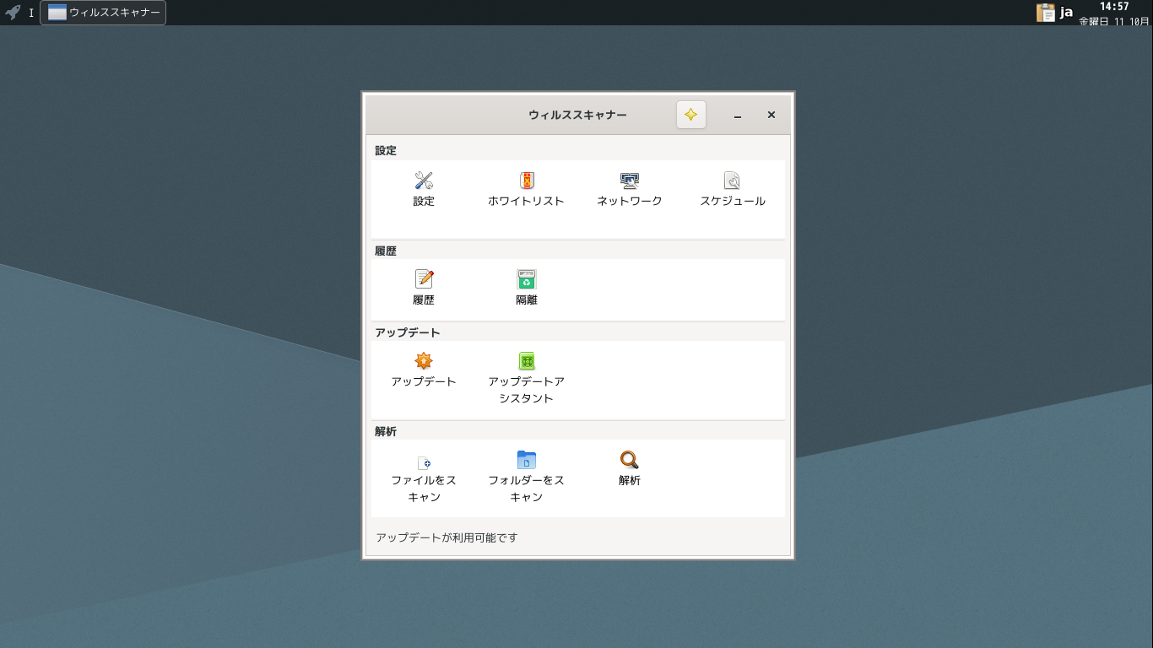Open the ネットワーク (Network) settings
The image size is (1153, 648).
tap(629, 187)
